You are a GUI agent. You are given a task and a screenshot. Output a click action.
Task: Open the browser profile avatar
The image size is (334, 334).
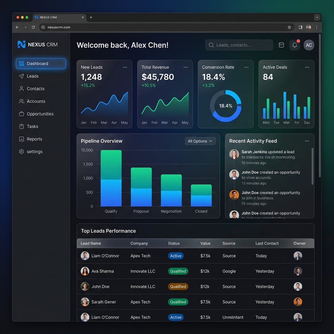pos(309,27)
